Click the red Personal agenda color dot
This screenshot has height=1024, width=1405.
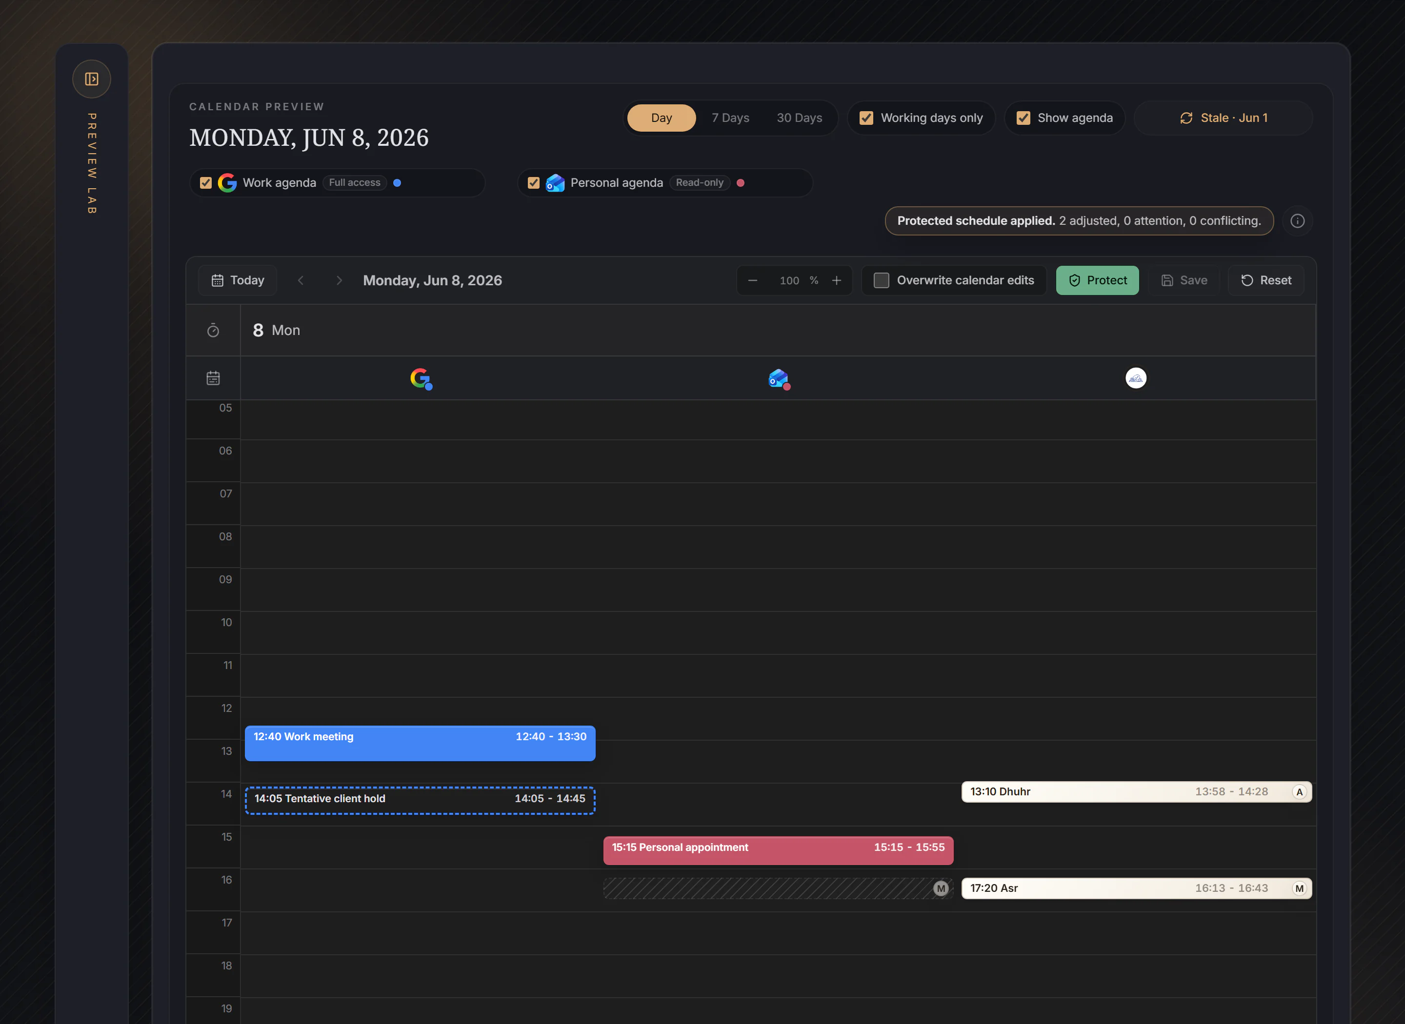click(741, 183)
